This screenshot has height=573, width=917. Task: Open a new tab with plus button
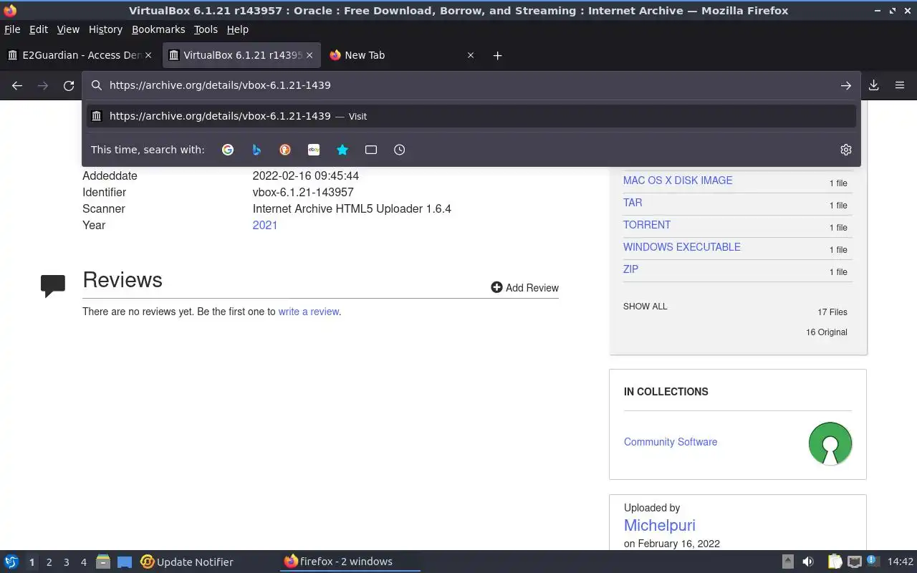pyautogui.click(x=498, y=55)
